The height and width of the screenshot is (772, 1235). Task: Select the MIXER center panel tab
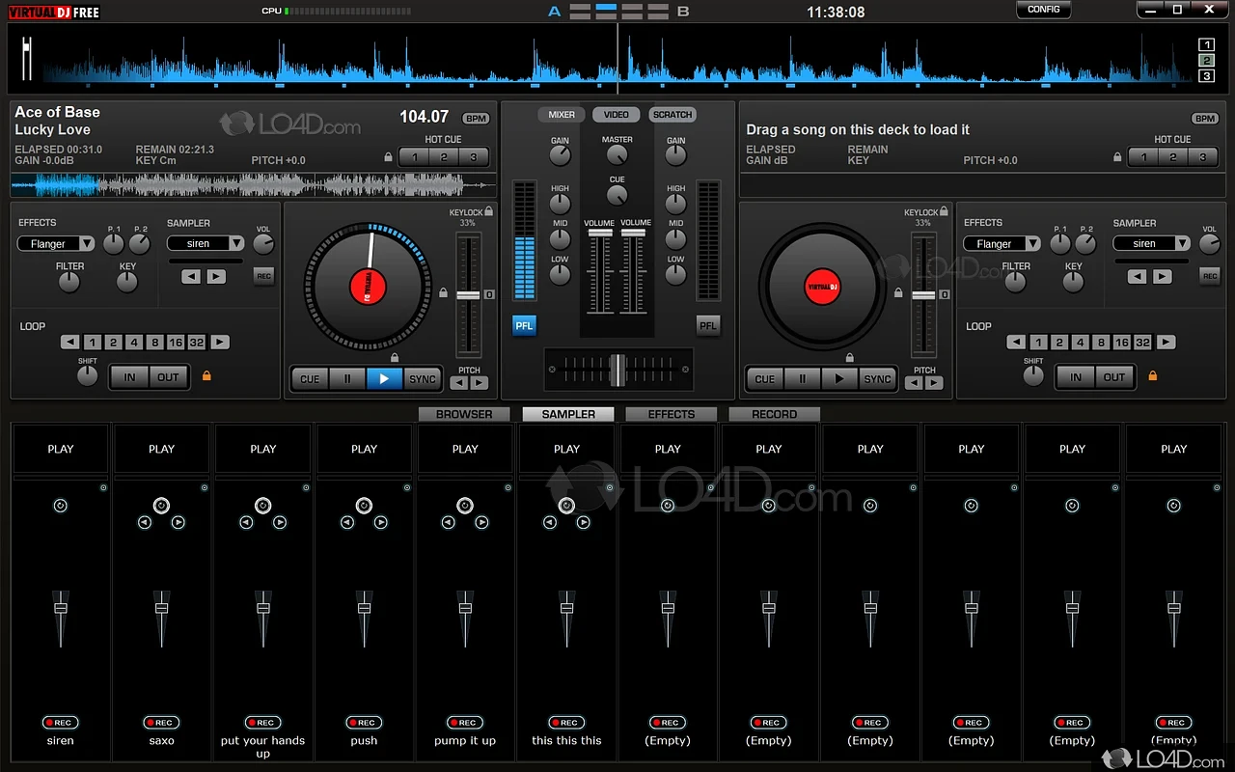tap(562, 115)
